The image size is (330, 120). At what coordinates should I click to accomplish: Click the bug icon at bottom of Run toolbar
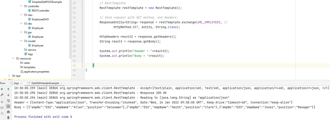[x=2, y=113]
